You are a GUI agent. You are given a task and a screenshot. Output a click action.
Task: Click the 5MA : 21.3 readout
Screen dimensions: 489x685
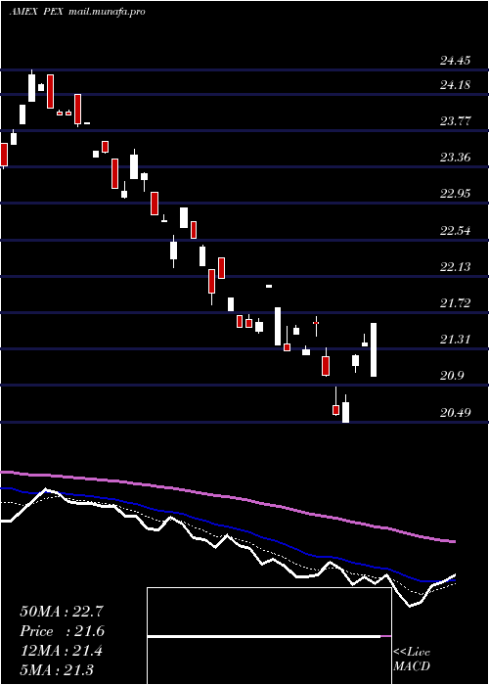[57, 669]
